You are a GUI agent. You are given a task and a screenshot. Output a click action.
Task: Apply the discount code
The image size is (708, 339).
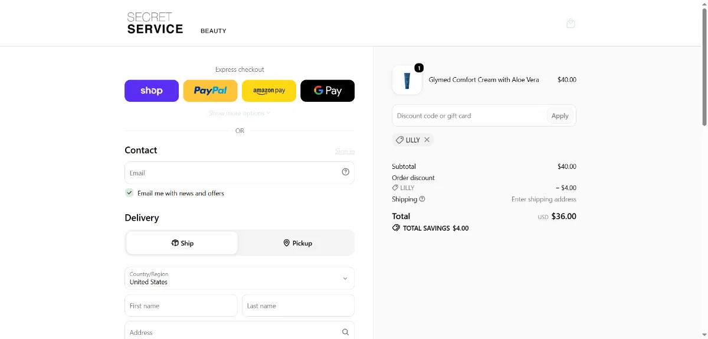[560, 116]
